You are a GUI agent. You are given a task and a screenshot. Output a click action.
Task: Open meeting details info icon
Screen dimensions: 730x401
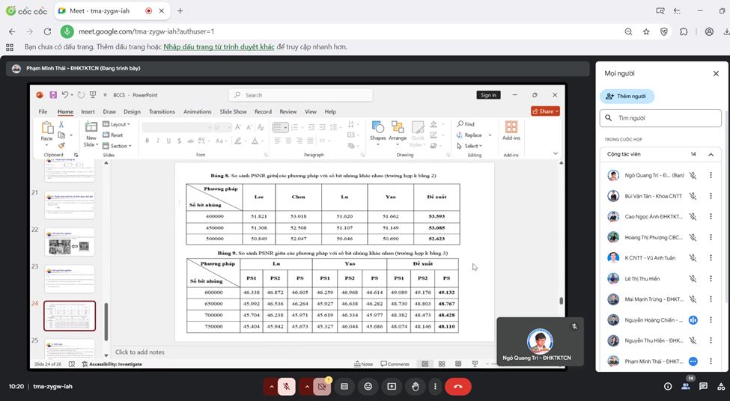point(668,387)
